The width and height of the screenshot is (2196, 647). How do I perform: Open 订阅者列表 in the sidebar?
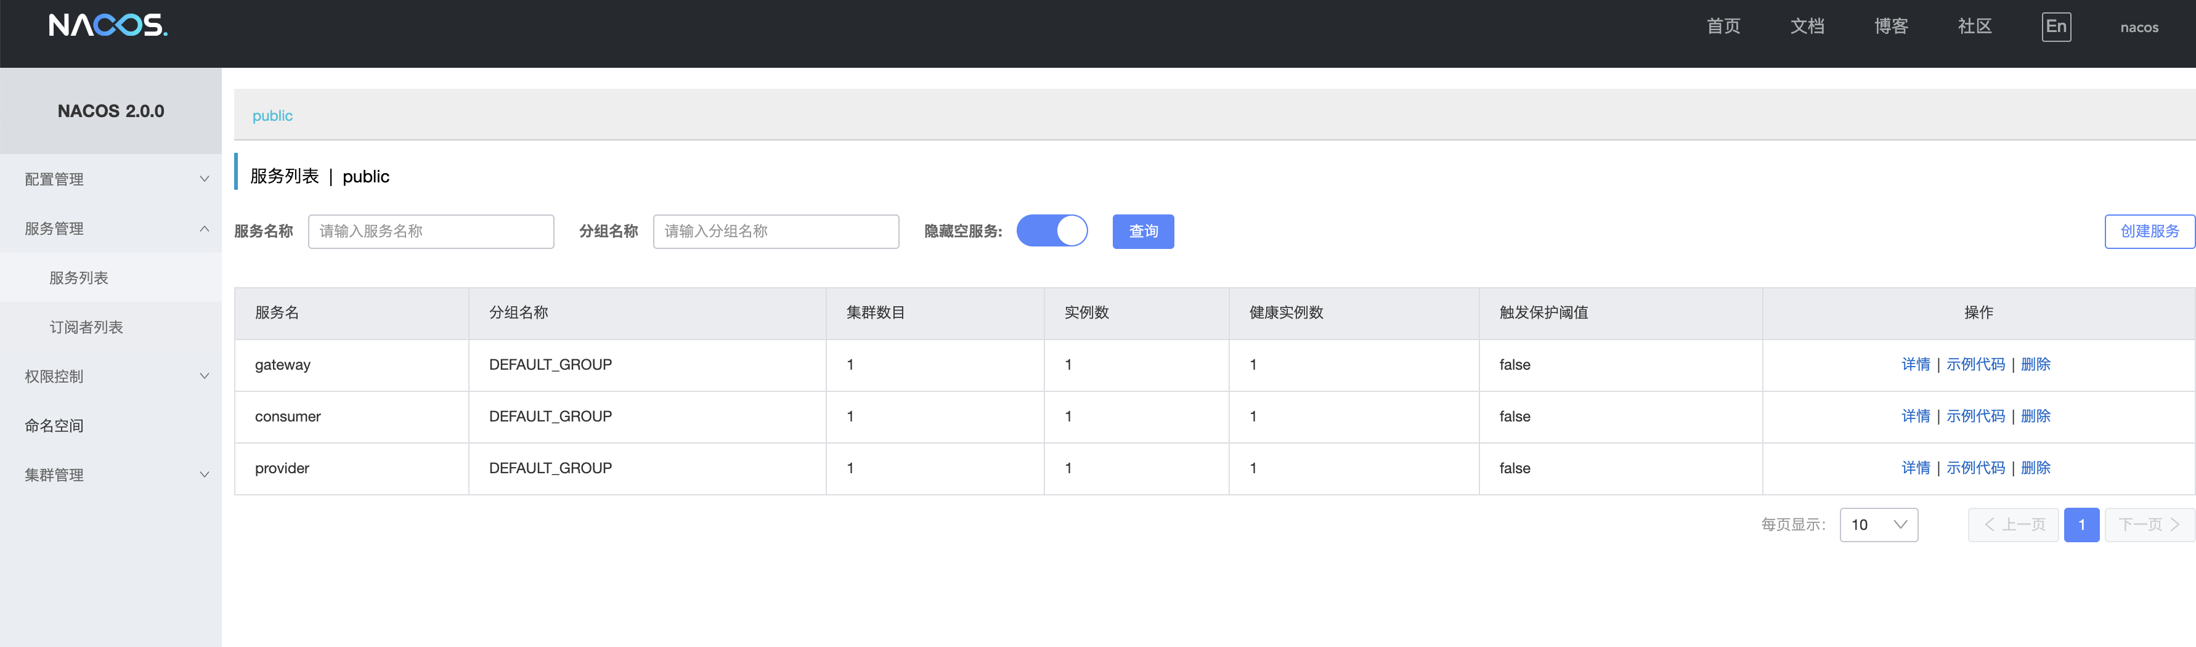(86, 327)
